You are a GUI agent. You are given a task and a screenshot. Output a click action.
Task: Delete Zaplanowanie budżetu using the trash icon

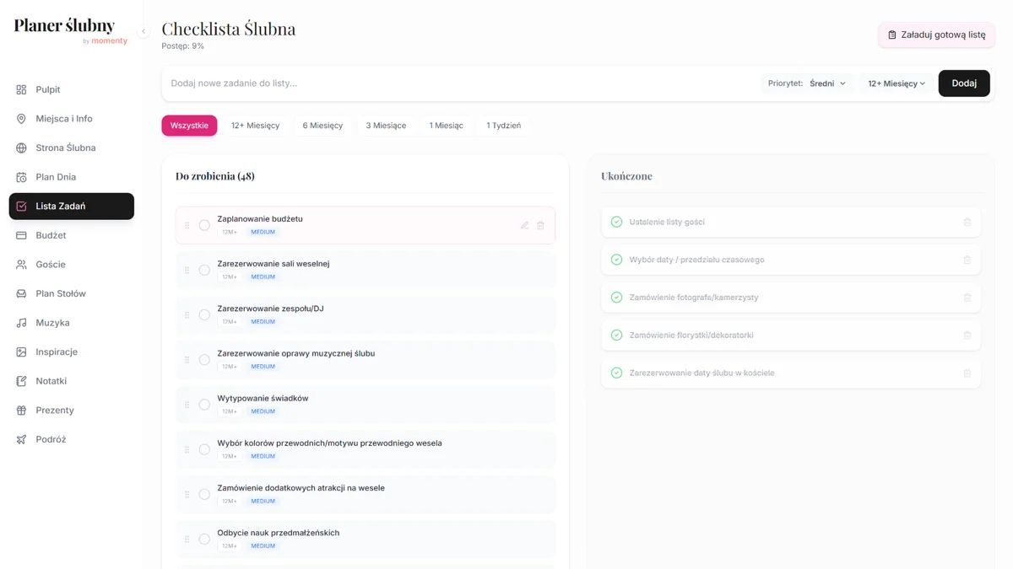click(x=540, y=225)
